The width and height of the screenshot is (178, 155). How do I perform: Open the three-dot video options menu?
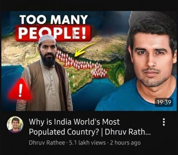(164, 122)
